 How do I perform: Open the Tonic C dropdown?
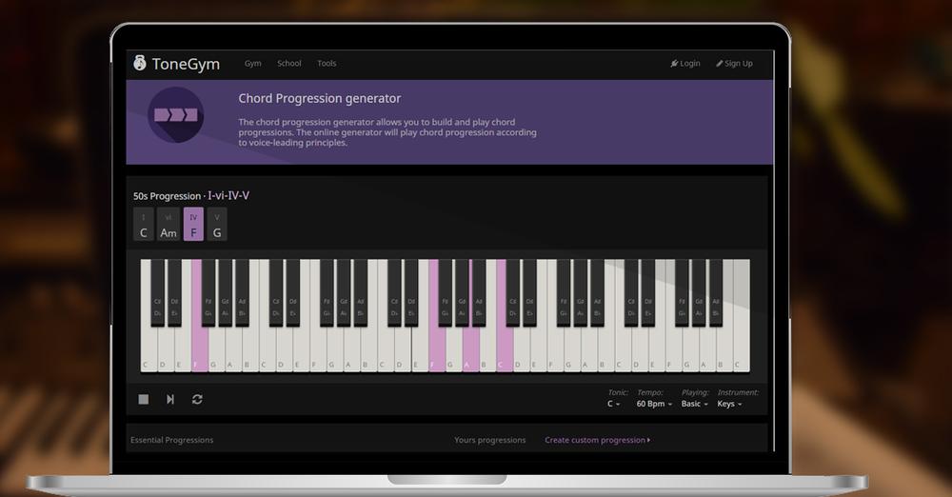click(x=614, y=404)
